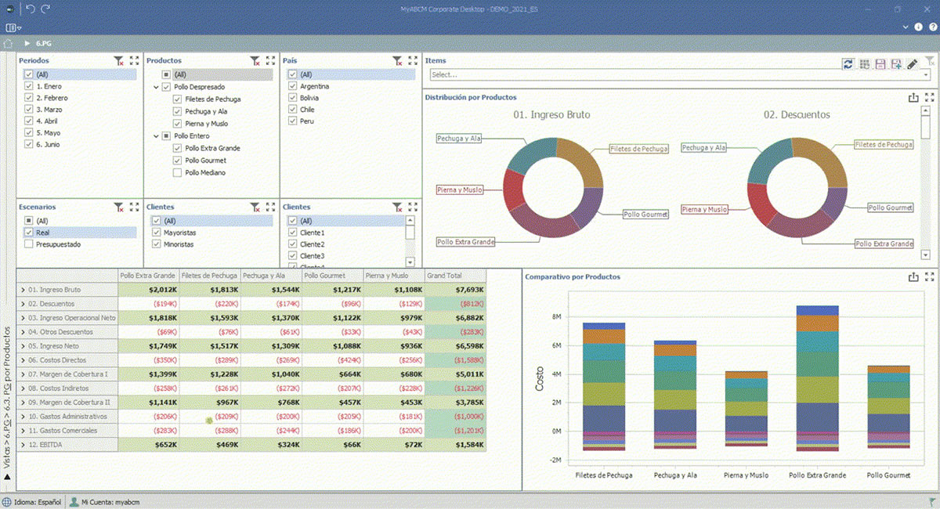
Task: Click the Idioma: Español status button
Action: 31,501
